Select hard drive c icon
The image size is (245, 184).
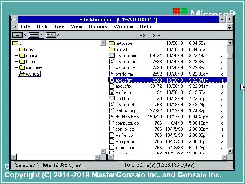34,35
